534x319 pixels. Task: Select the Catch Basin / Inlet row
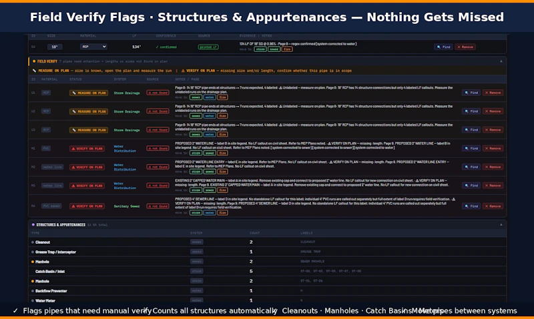268,272
